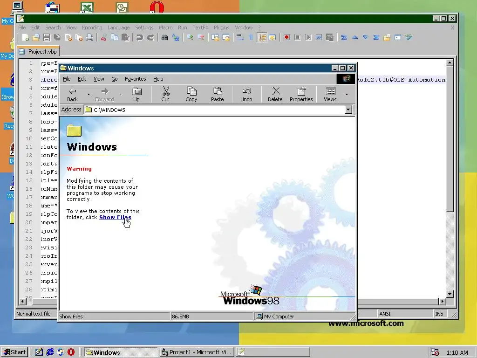Viewport: 477px width, 358px height.
Task: Click the Start button on taskbar
Action: tap(14, 352)
